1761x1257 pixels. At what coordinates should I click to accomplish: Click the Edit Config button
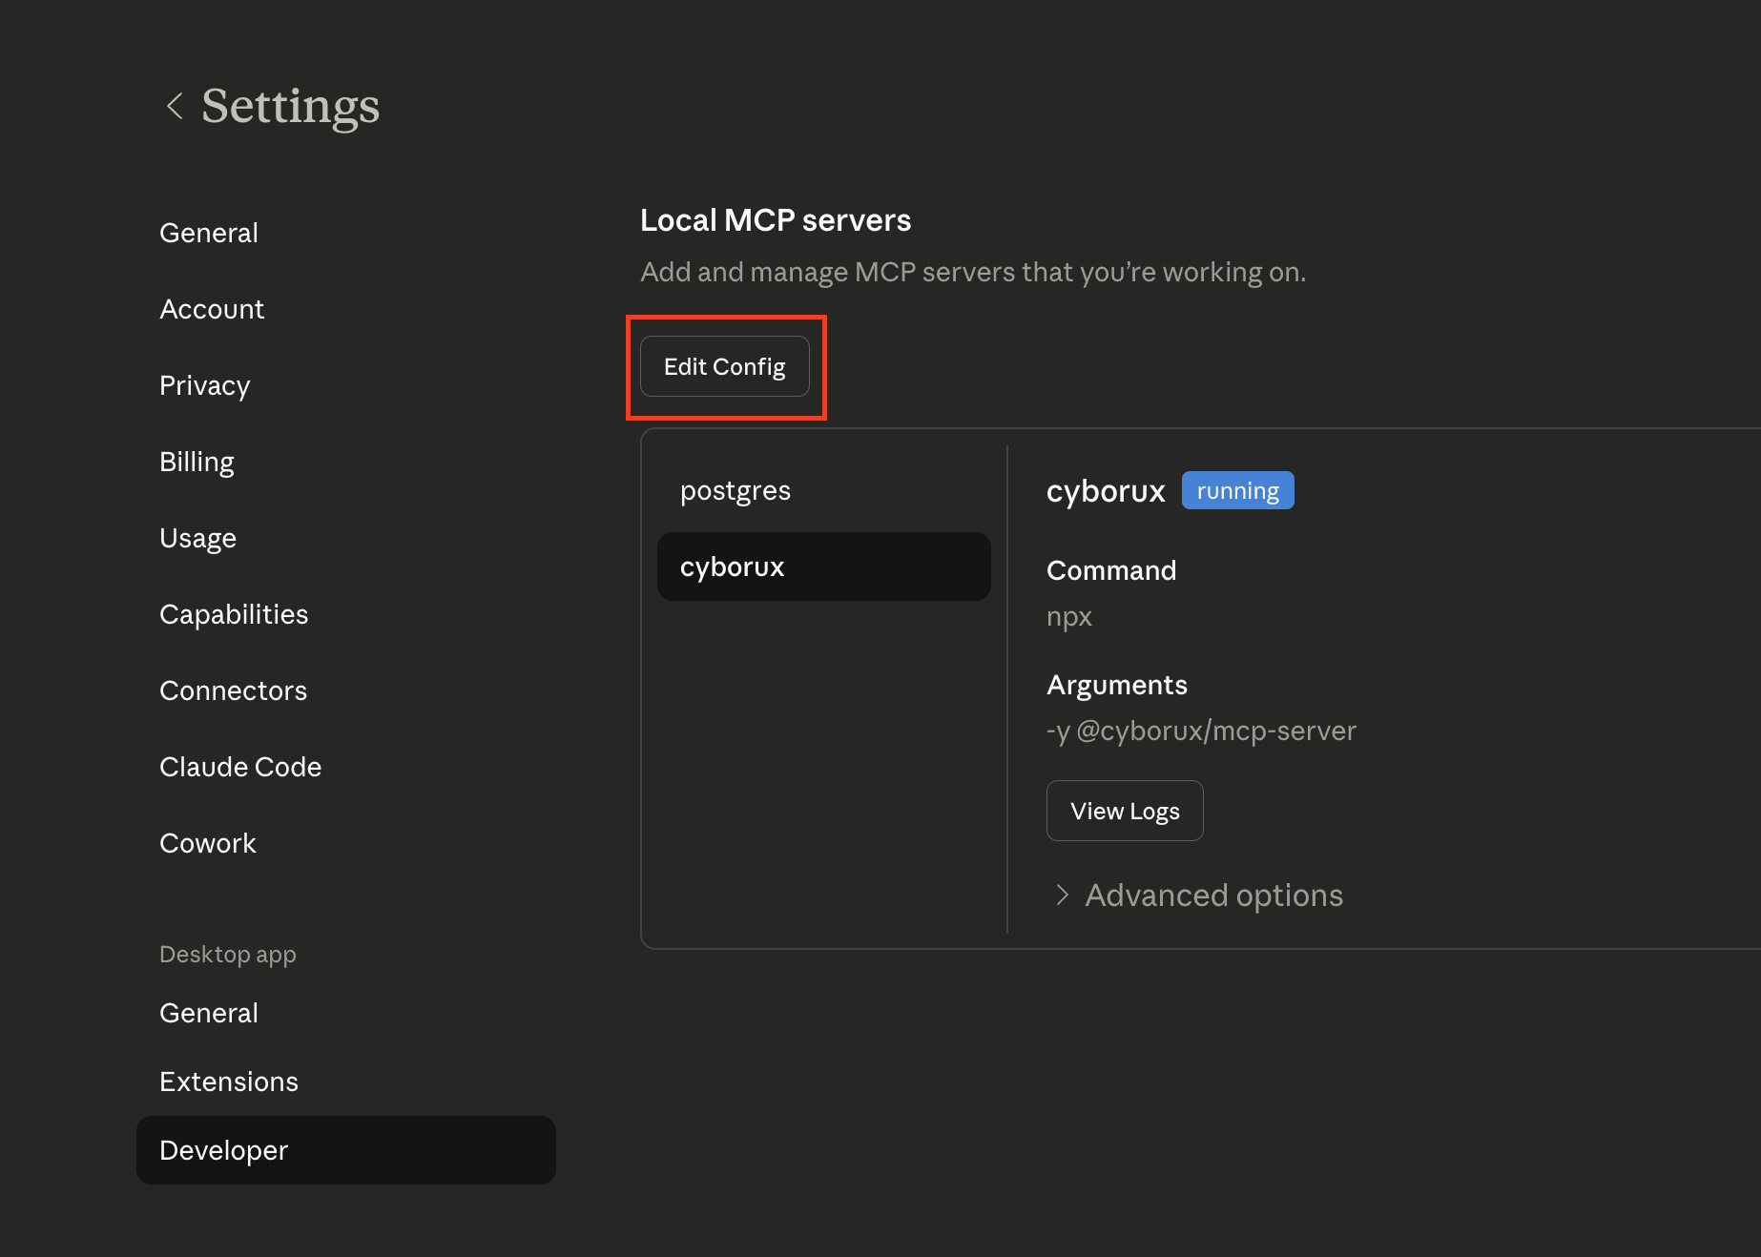click(x=724, y=366)
